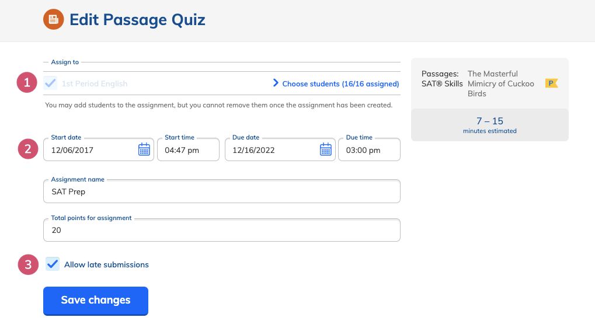Click the orange passage quiz icon
The height and width of the screenshot is (331, 595).
54,19
